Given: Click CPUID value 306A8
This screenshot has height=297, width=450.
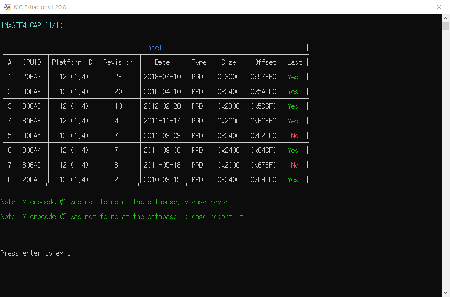Looking at the screenshot, I should point(32,106).
